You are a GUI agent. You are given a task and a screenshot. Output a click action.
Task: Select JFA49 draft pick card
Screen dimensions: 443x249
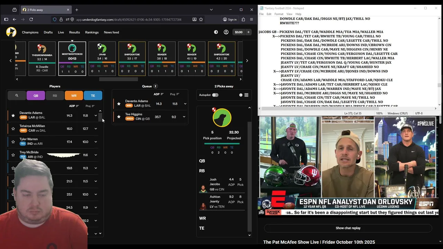coord(102,58)
